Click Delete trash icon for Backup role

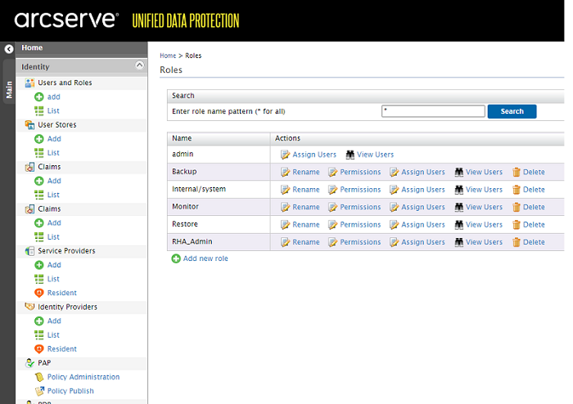[x=516, y=173]
